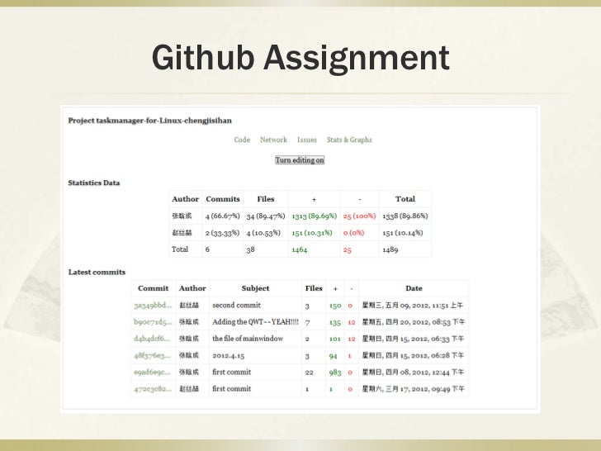Select the 983 additions value
The image size is (601, 451).
335,373
